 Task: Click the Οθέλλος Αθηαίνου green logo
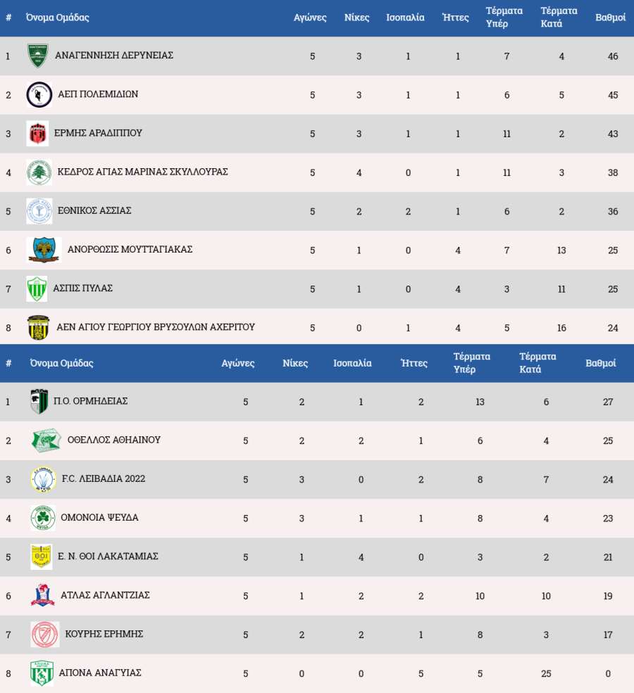[46, 440]
